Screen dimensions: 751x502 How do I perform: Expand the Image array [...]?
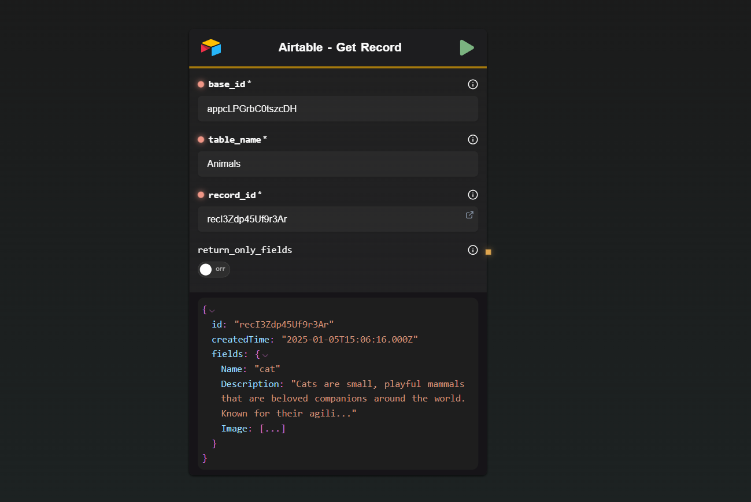(272, 429)
